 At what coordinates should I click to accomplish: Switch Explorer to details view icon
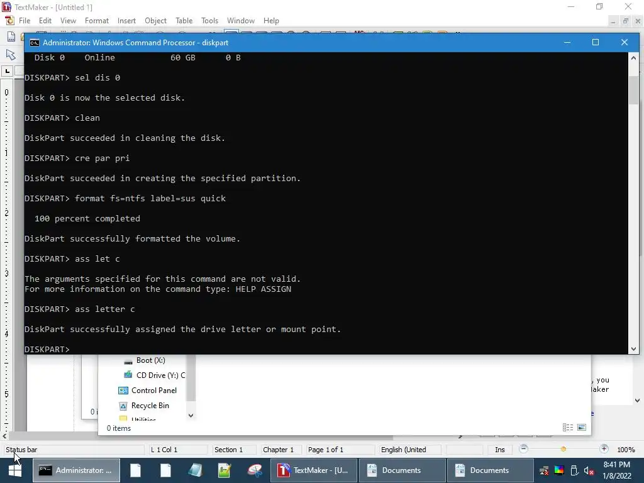pos(568,428)
